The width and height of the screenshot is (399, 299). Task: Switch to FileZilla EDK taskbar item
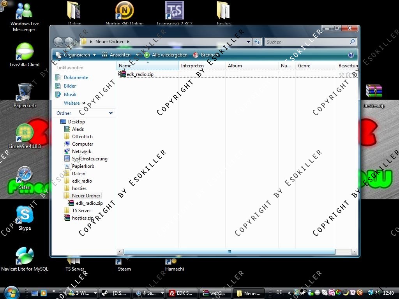pyautogui.click(x=181, y=293)
